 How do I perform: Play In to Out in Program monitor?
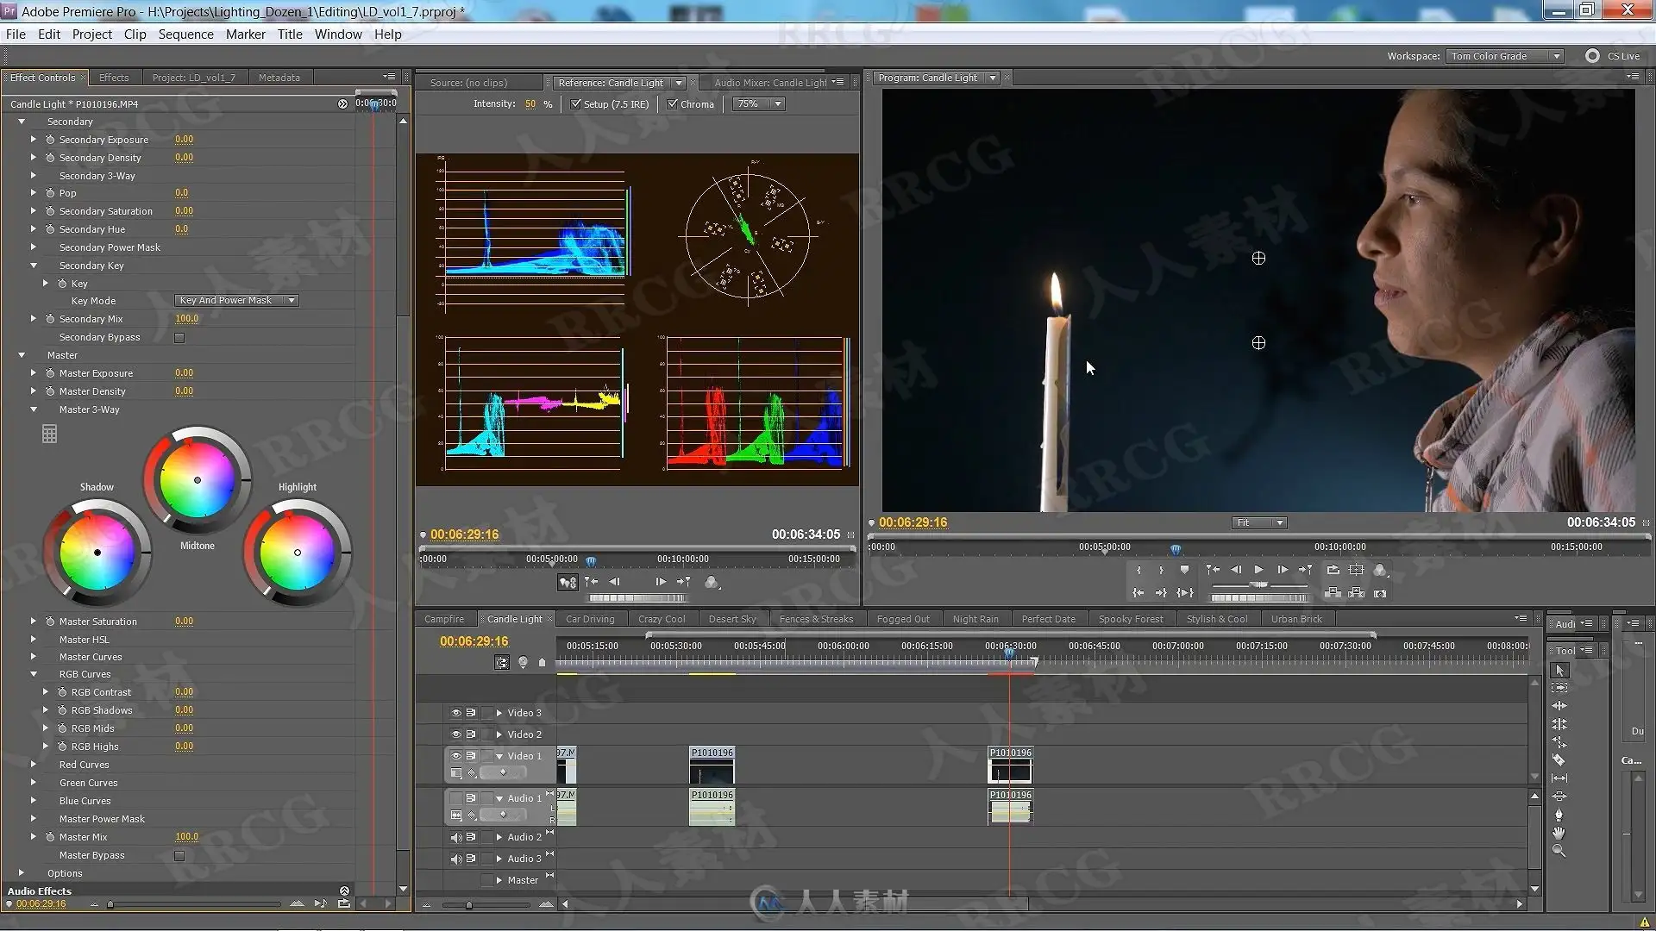pyautogui.click(x=1185, y=593)
